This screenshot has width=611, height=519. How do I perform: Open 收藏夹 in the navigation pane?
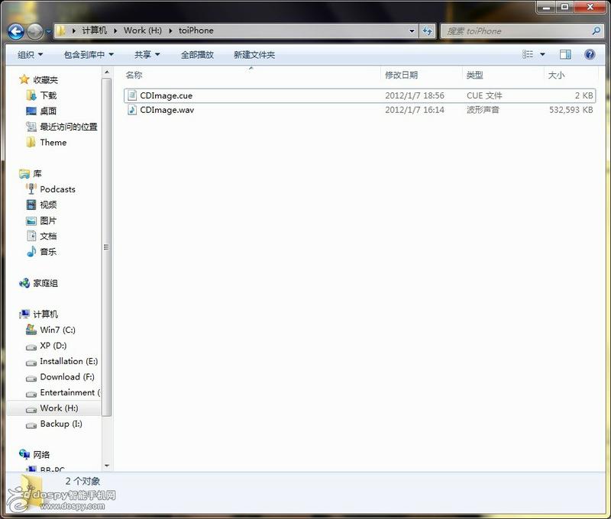point(45,80)
